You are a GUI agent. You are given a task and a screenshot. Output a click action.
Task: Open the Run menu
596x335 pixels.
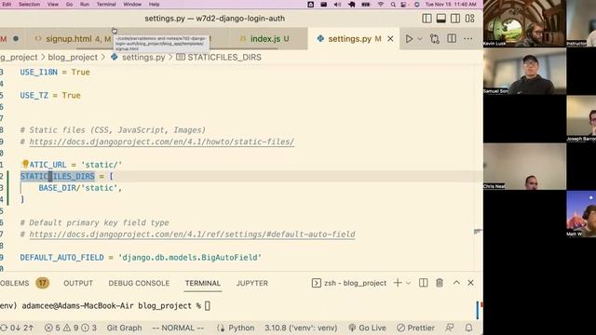[x=85, y=4]
